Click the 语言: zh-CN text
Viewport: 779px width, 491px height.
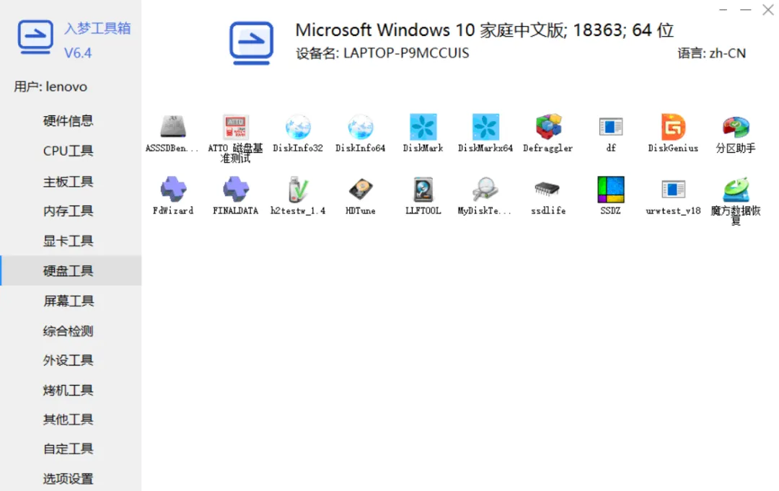point(711,53)
